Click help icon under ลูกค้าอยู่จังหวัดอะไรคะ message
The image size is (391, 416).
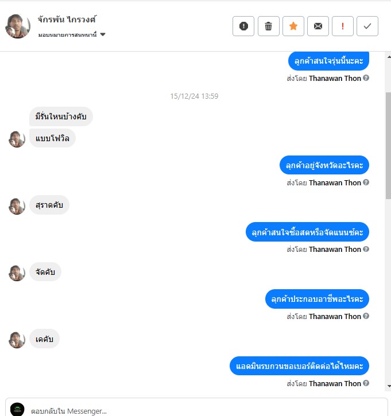point(366,182)
